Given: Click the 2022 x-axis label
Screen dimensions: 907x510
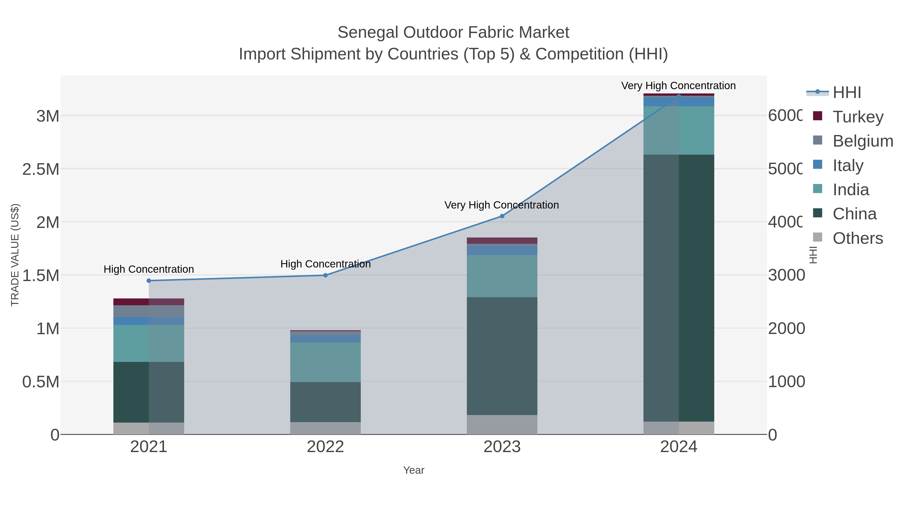Looking at the screenshot, I should coord(325,447).
